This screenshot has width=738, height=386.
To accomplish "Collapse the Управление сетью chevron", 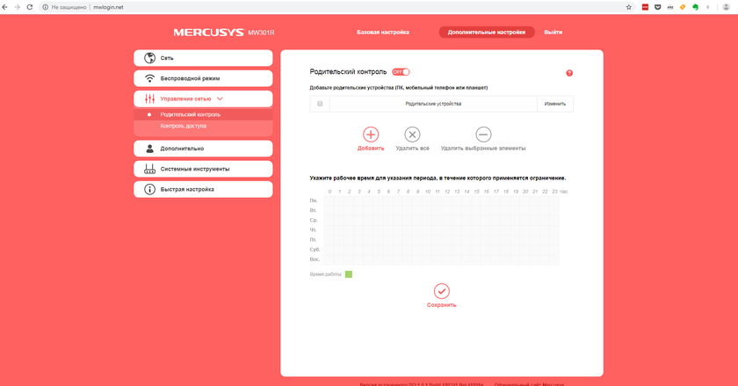I will [x=220, y=99].
